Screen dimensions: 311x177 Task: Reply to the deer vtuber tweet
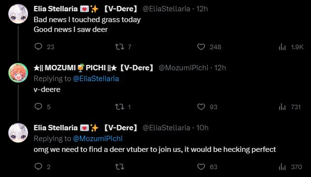coord(38,167)
